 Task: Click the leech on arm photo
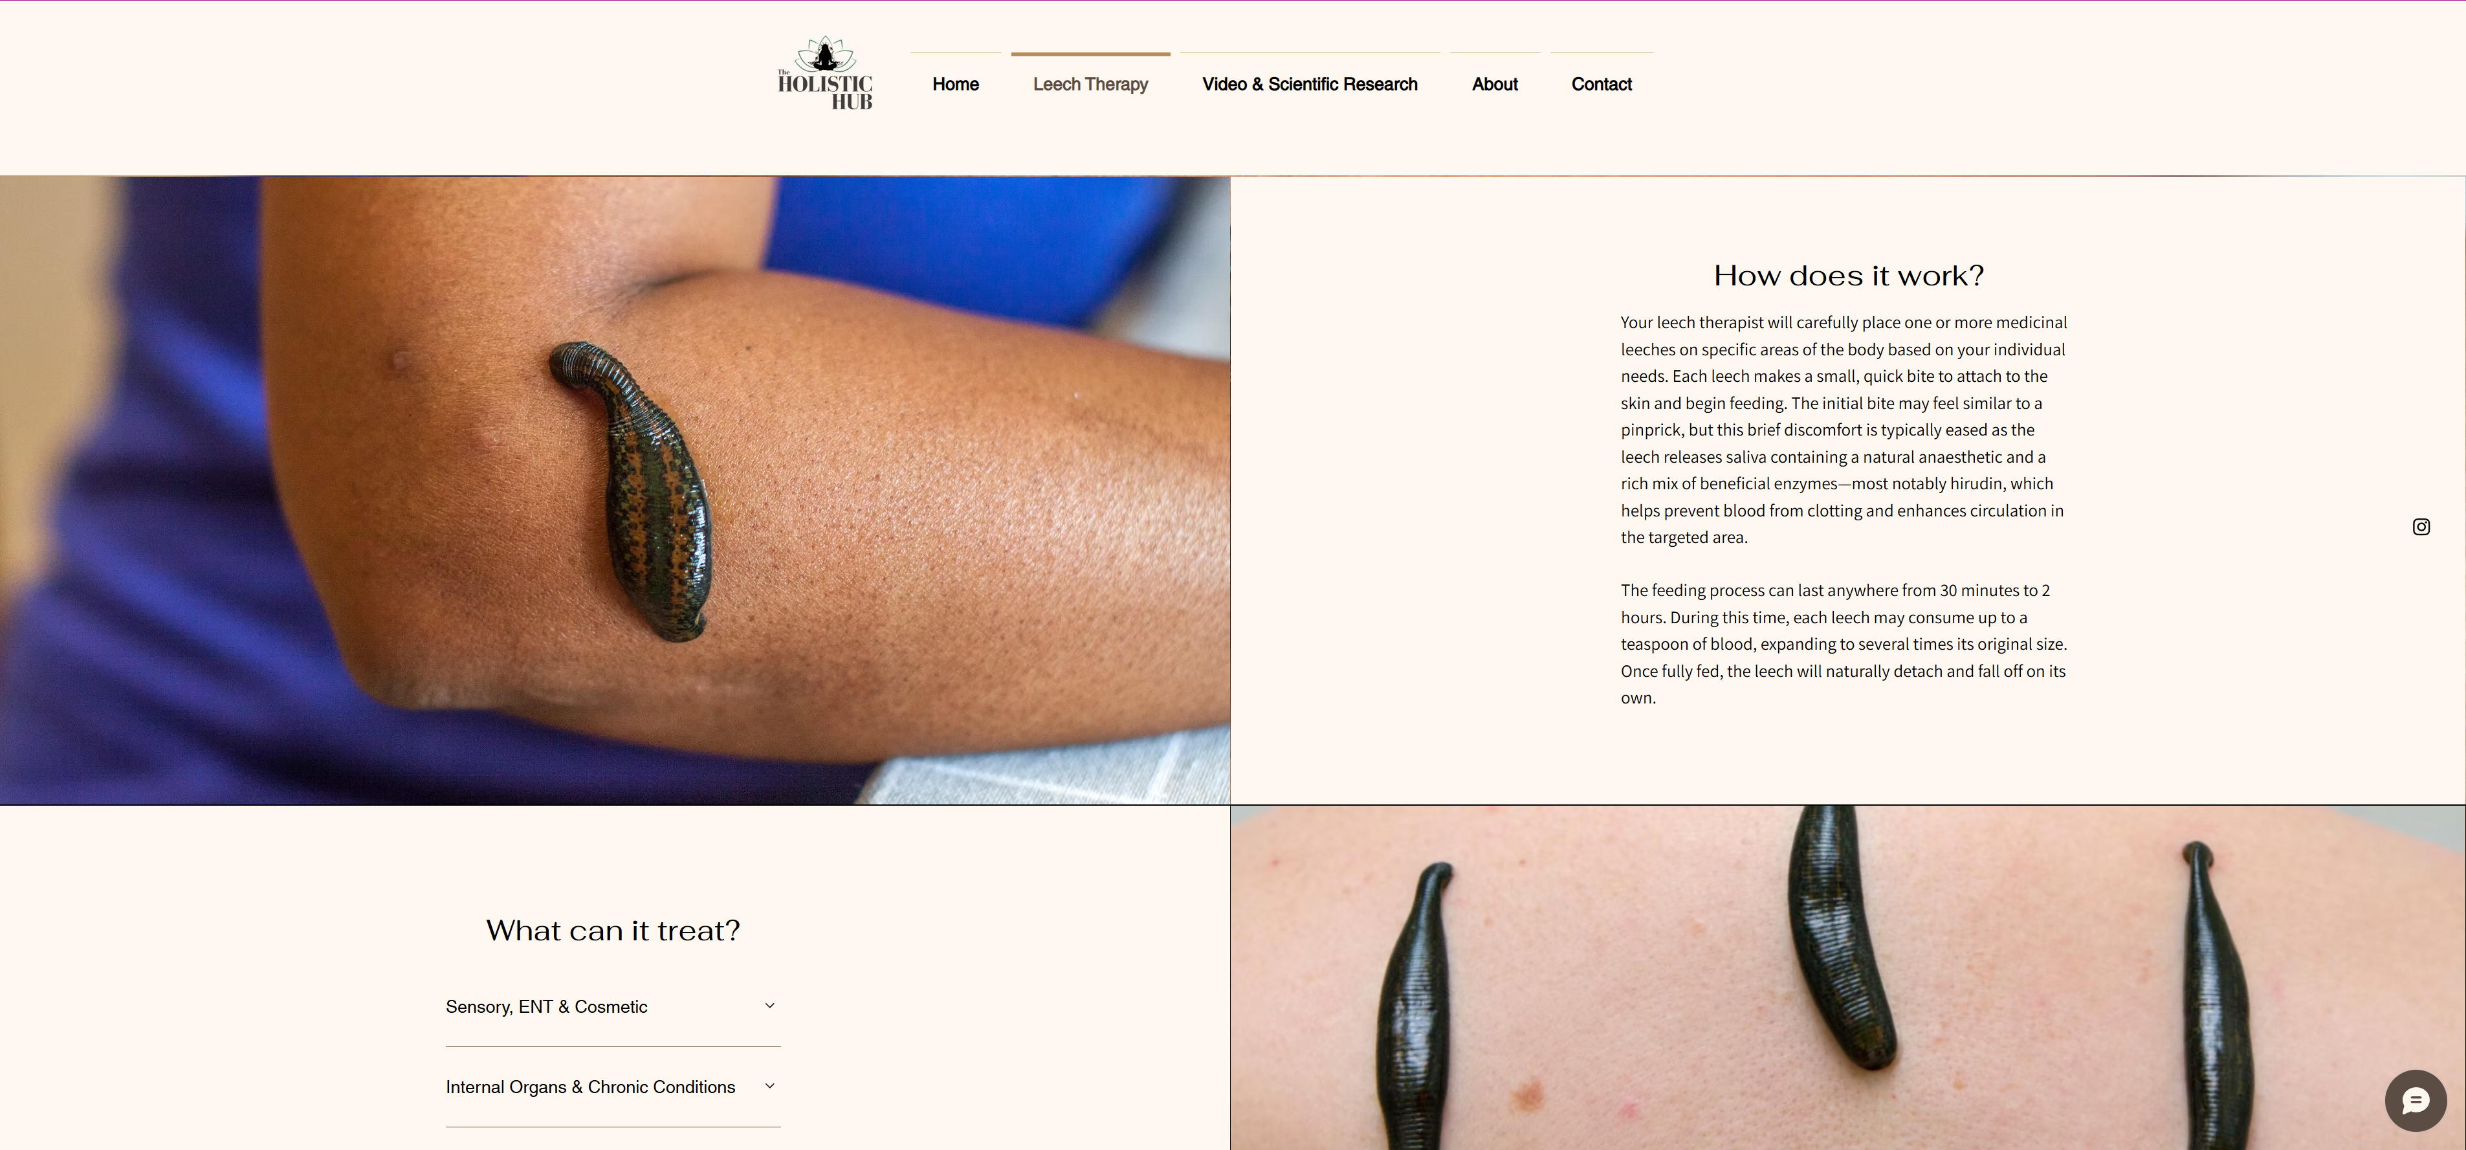click(615, 491)
